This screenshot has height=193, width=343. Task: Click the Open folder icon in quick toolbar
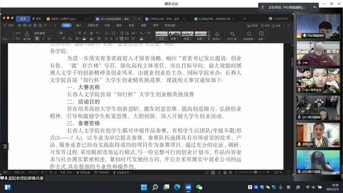pyautogui.click(x=20, y=25)
